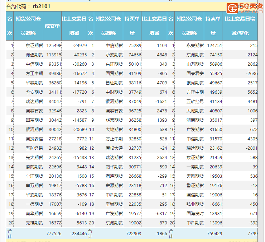Click 鲁证期货 long change 4709
Image resolution: width=265 pixels, height=242 pixels.
162,83
